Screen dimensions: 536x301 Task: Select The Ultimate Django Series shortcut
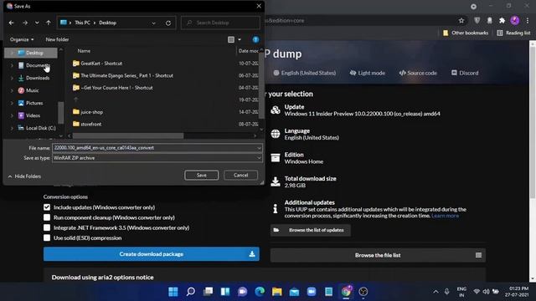pos(126,75)
